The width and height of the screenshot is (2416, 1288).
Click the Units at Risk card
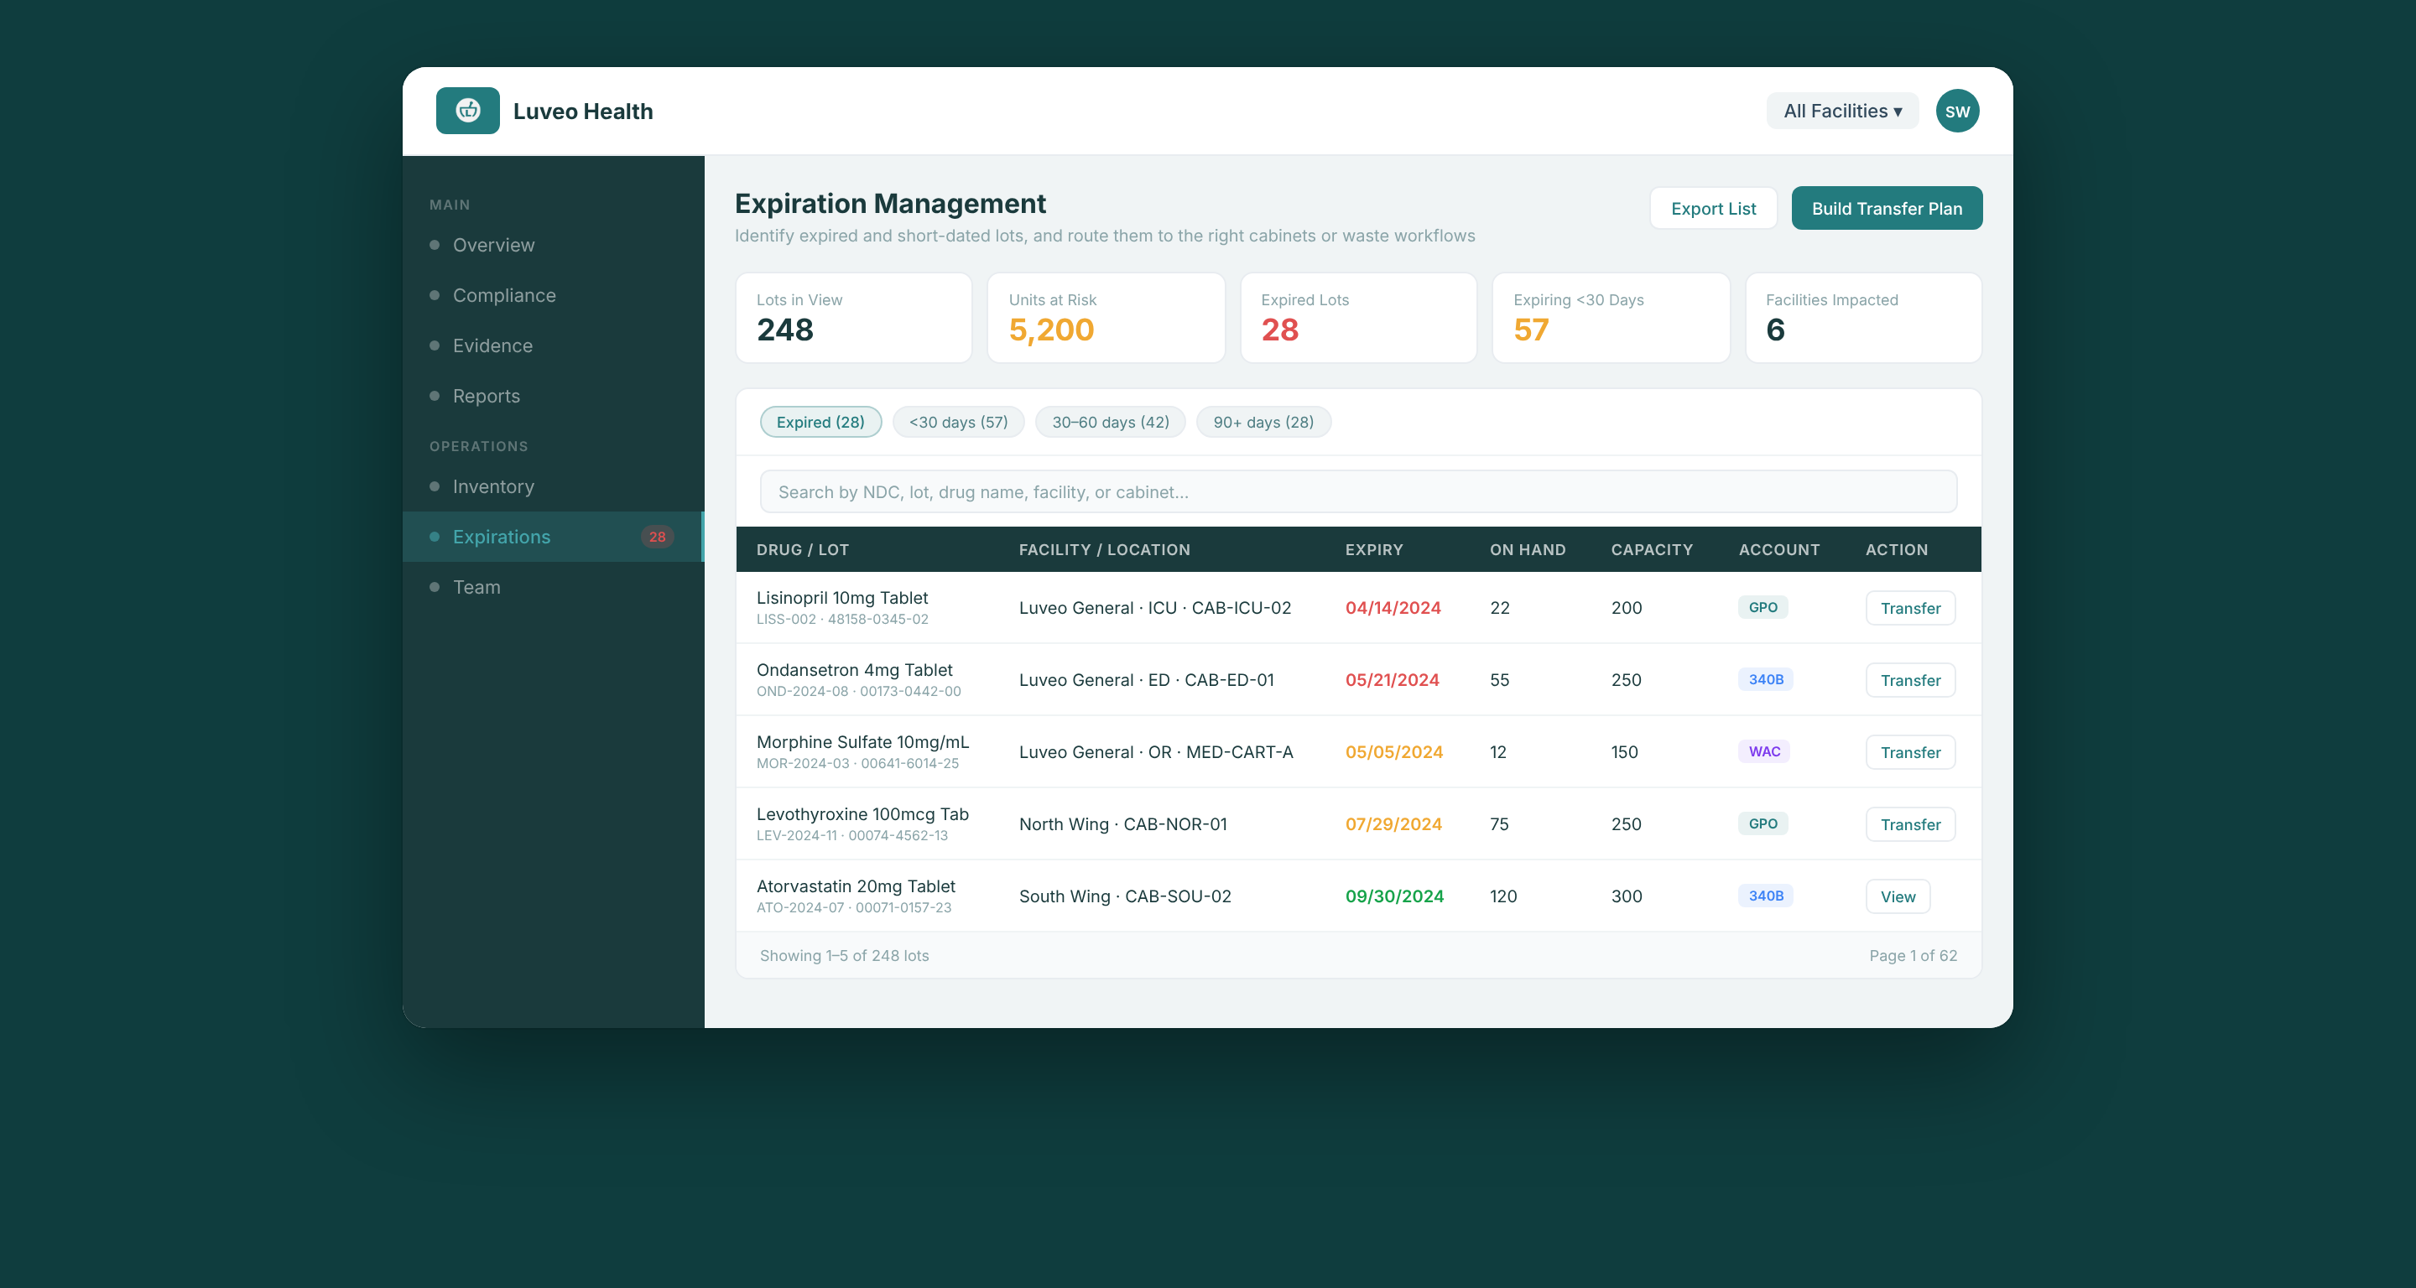[1106, 318]
